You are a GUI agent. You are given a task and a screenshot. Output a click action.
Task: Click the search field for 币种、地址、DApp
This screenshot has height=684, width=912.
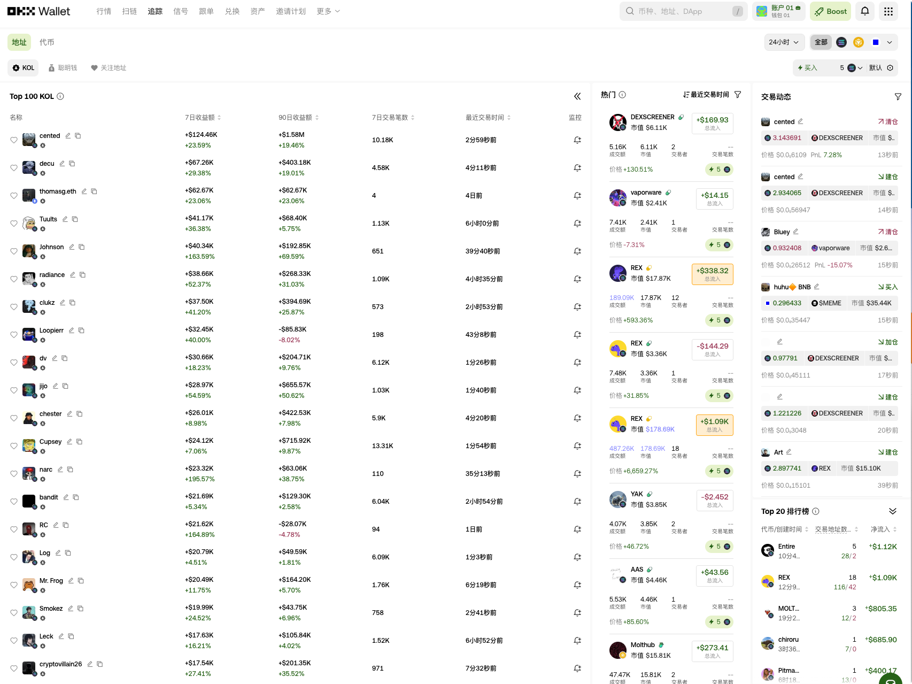pyautogui.click(x=679, y=11)
